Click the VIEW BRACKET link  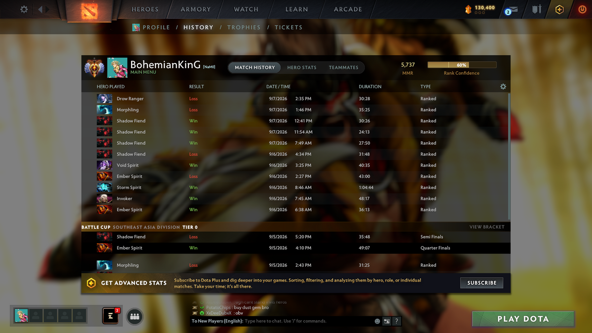point(487,227)
